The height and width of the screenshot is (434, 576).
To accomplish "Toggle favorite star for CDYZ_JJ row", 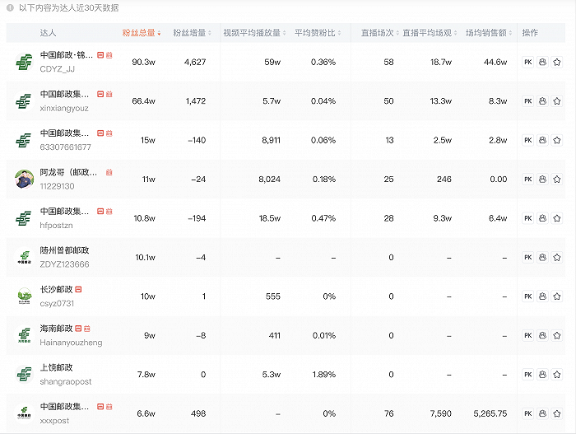I will (x=557, y=62).
